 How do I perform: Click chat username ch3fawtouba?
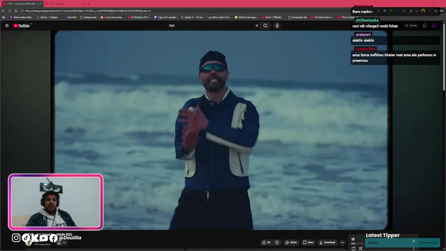367,20
